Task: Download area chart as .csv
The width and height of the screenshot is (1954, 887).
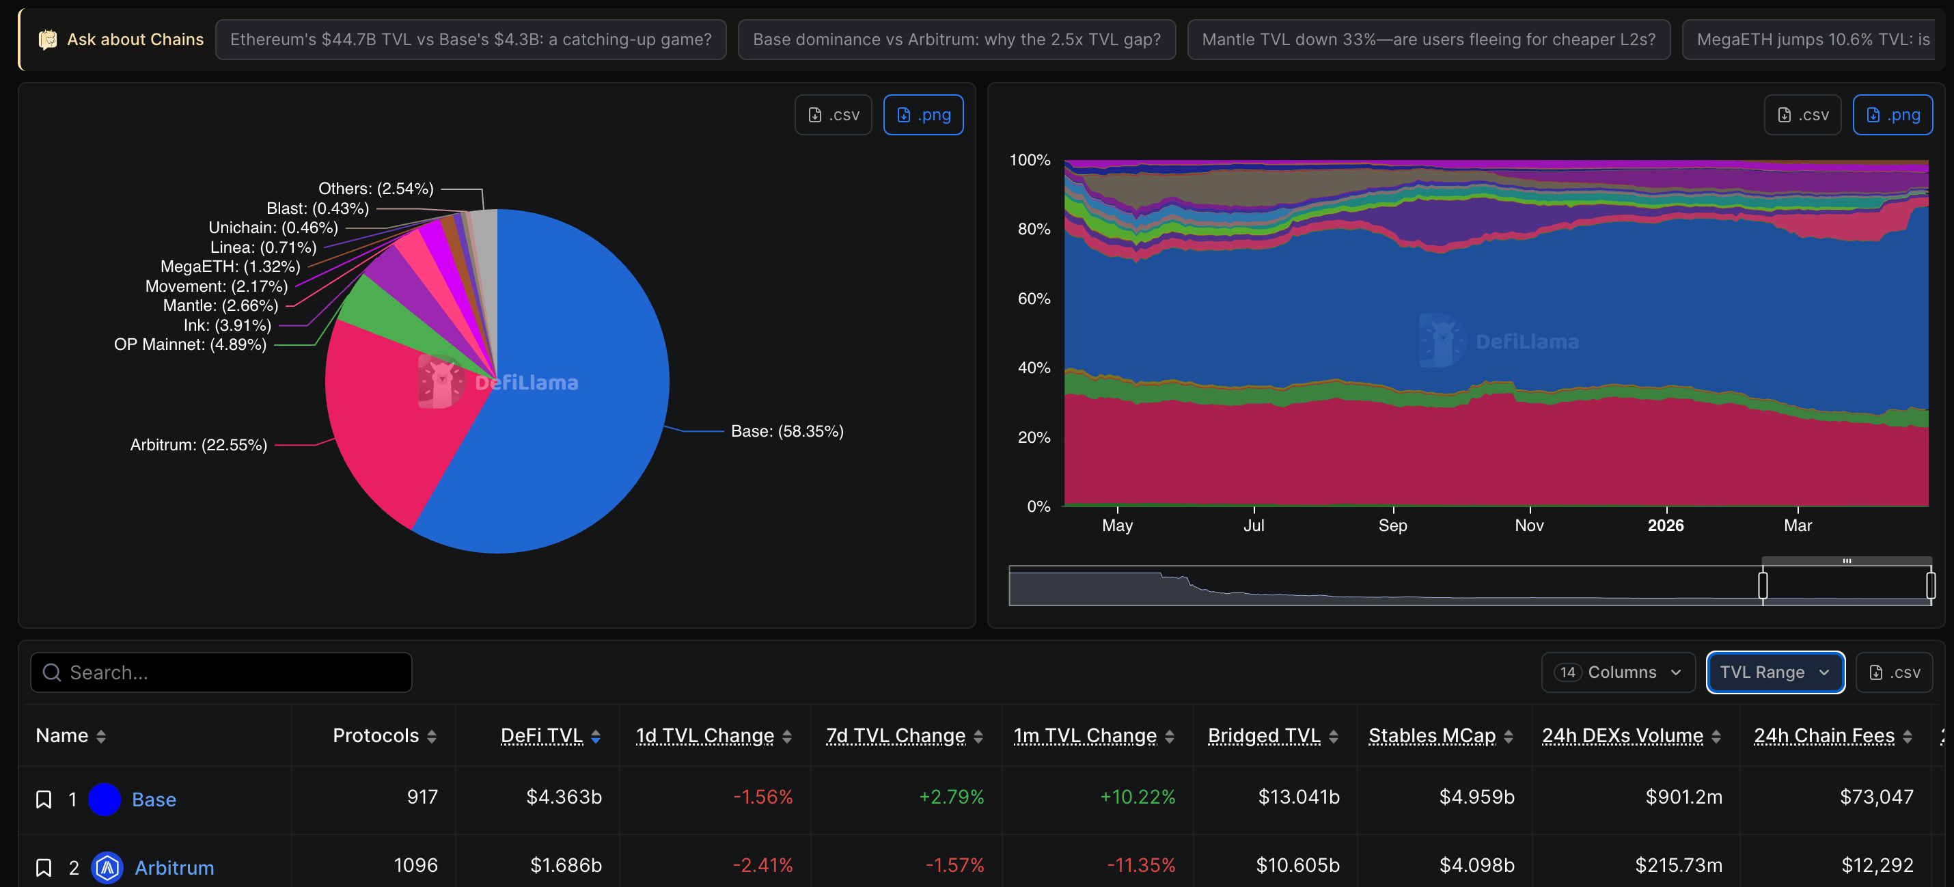Action: click(x=1802, y=115)
